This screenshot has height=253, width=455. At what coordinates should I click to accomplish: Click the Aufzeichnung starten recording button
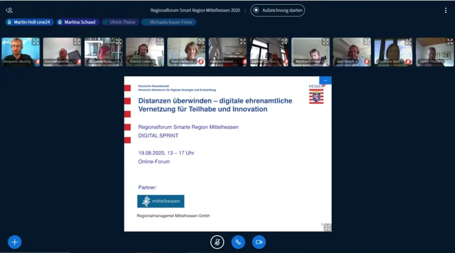(x=279, y=10)
